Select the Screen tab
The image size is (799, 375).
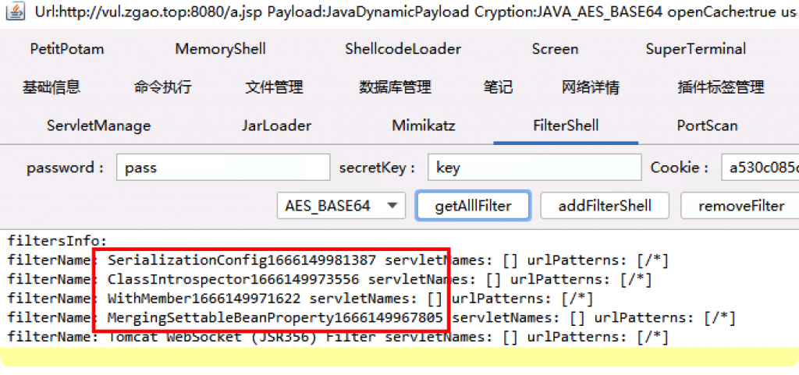[555, 49]
